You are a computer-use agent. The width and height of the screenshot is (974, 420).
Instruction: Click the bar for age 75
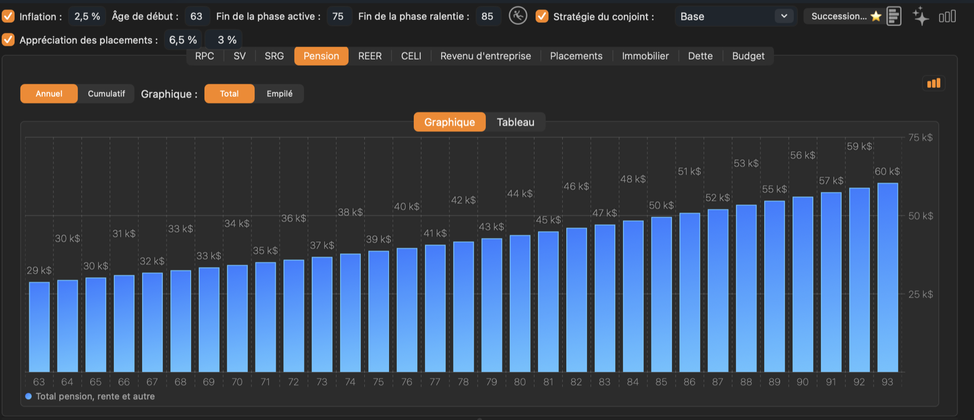tap(379, 311)
